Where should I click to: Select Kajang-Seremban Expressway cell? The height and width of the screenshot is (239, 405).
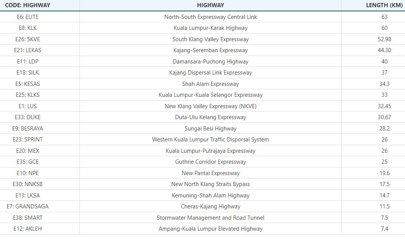coord(210,50)
